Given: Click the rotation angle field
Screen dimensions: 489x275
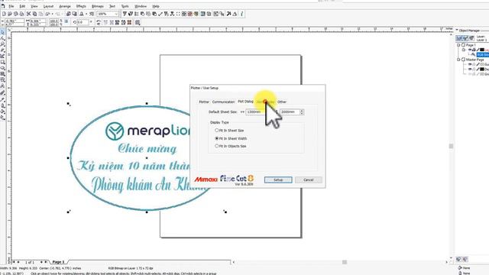Looking at the screenshot, I should coord(83,22).
